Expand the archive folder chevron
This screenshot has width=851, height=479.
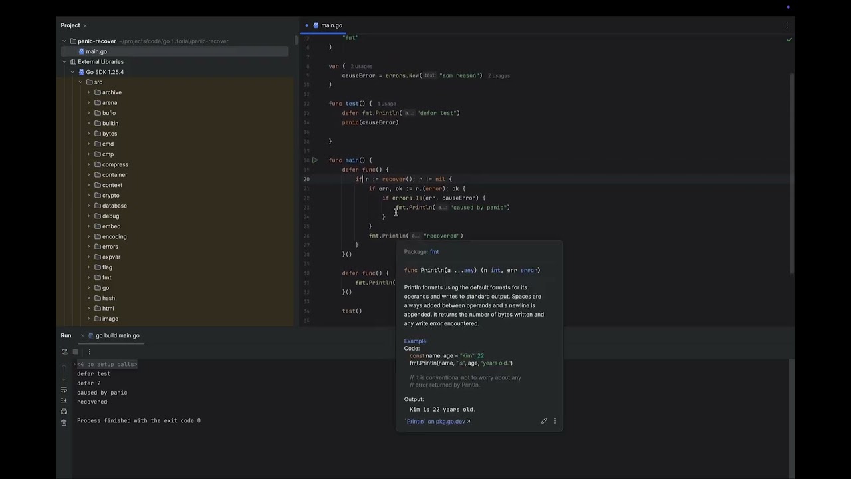click(88, 92)
